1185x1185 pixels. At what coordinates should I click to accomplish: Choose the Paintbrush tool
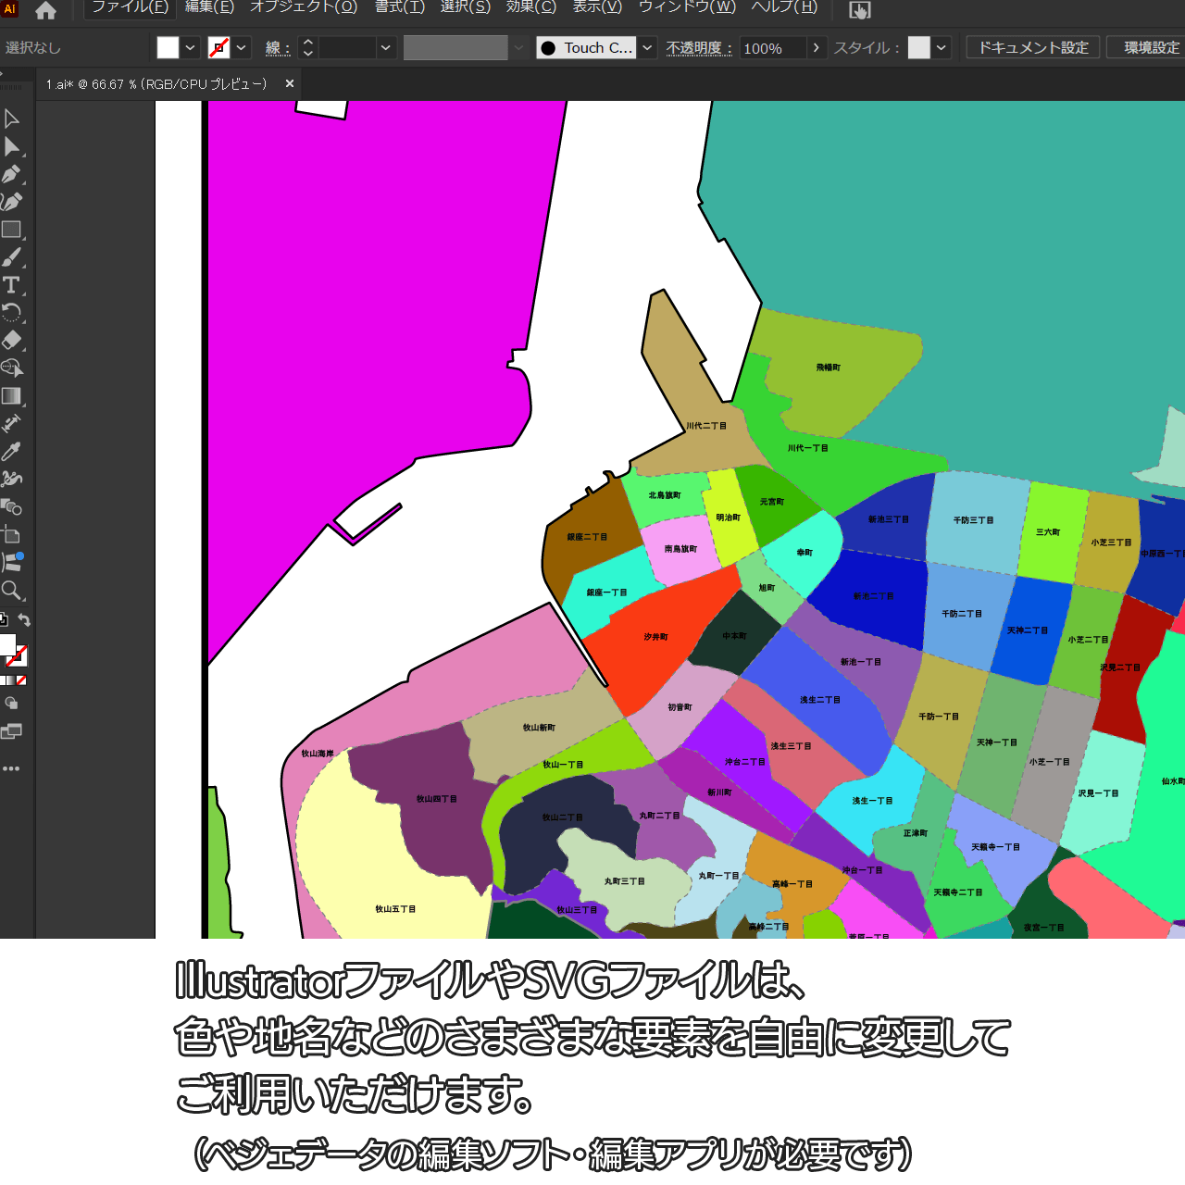[x=11, y=257]
